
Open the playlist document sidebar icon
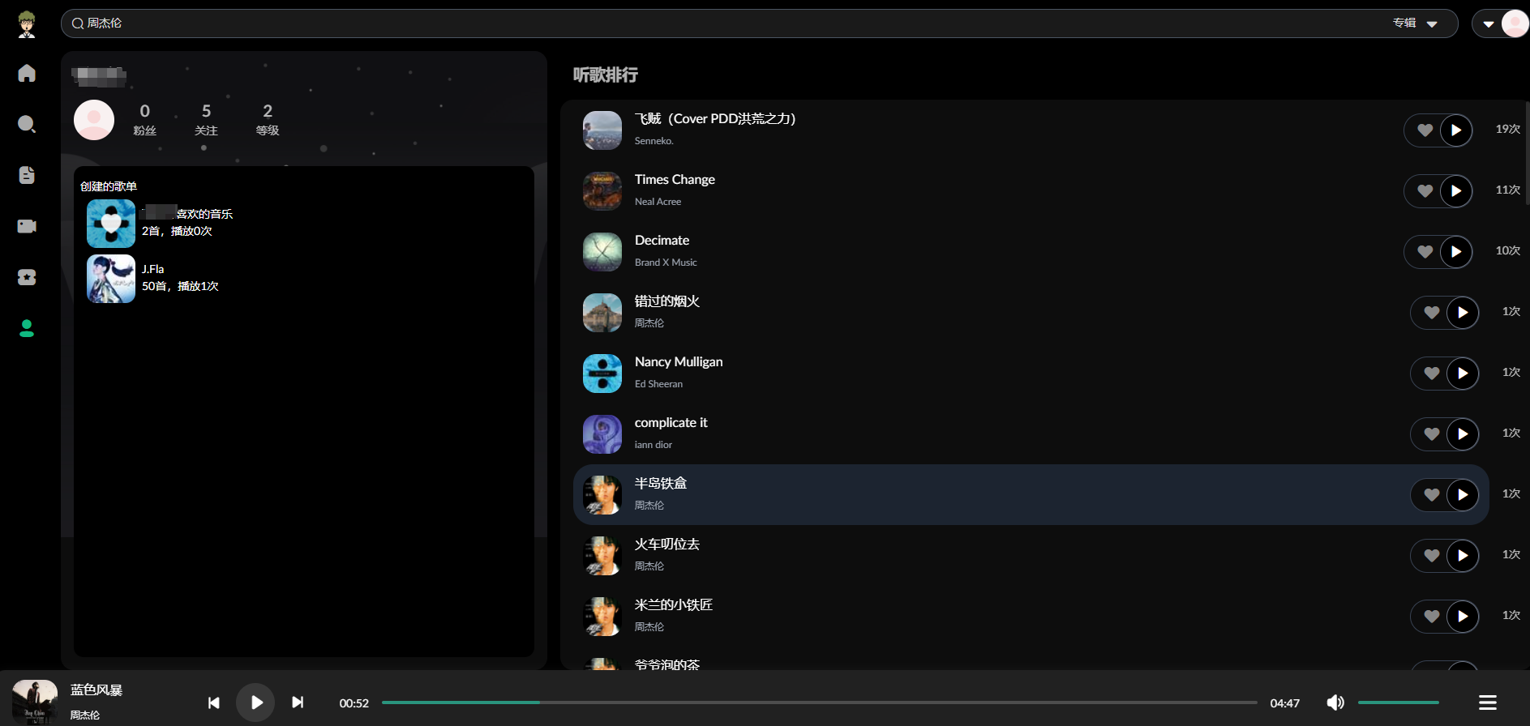(x=27, y=175)
